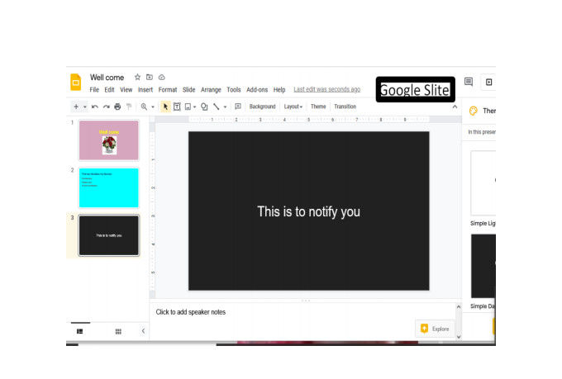Open the Layout dropdown

click(x=293, y=107)
